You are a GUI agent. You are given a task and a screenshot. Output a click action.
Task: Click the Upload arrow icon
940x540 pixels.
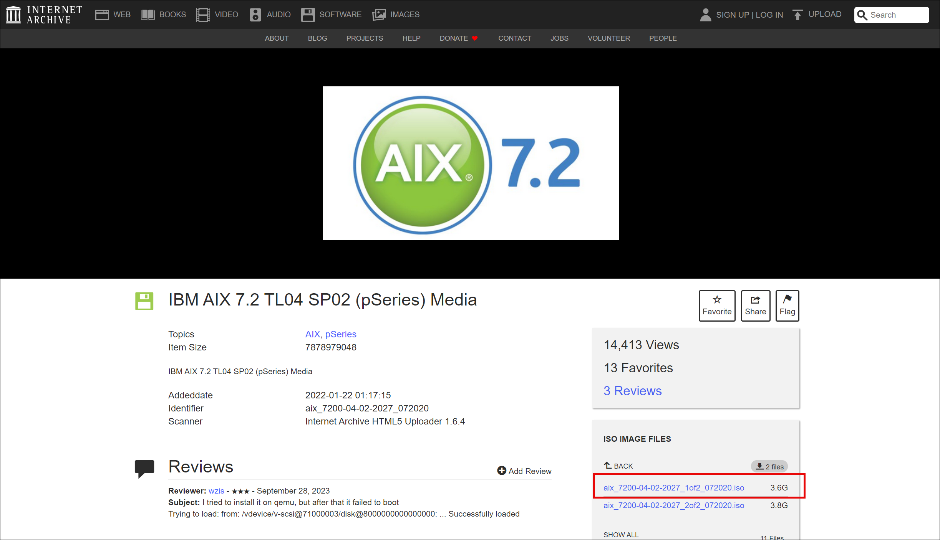pyautogui.click(x=797, y=15)
